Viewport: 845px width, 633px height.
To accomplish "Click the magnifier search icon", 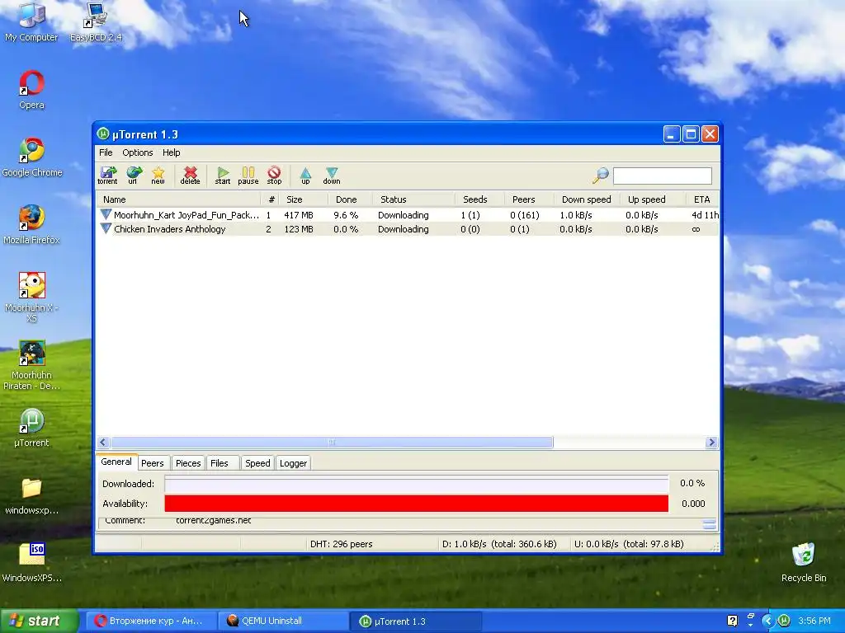I will (601, 175).
